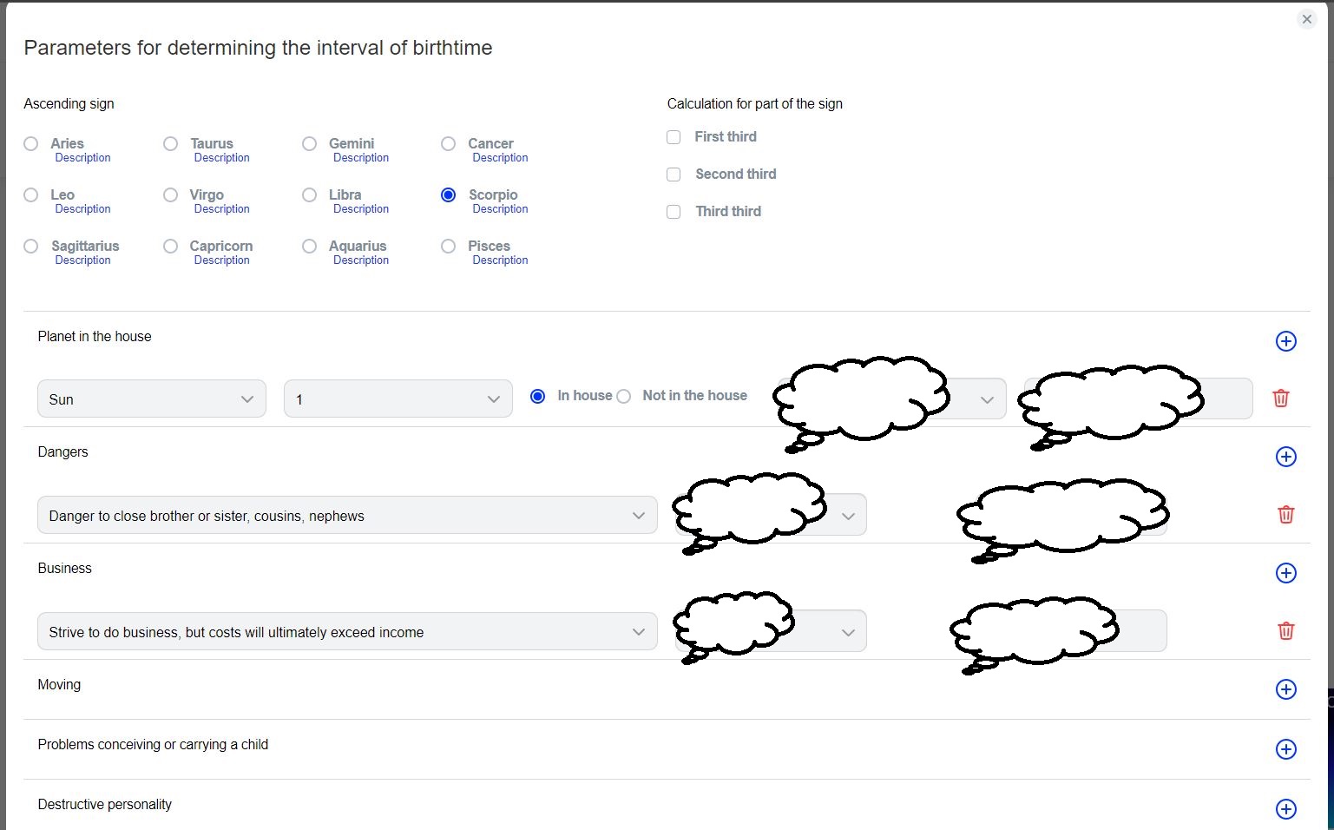Close the birthtime parameters dialog
The image size is (1334, 830).
pyautogui.click(x=1306, y=19)
